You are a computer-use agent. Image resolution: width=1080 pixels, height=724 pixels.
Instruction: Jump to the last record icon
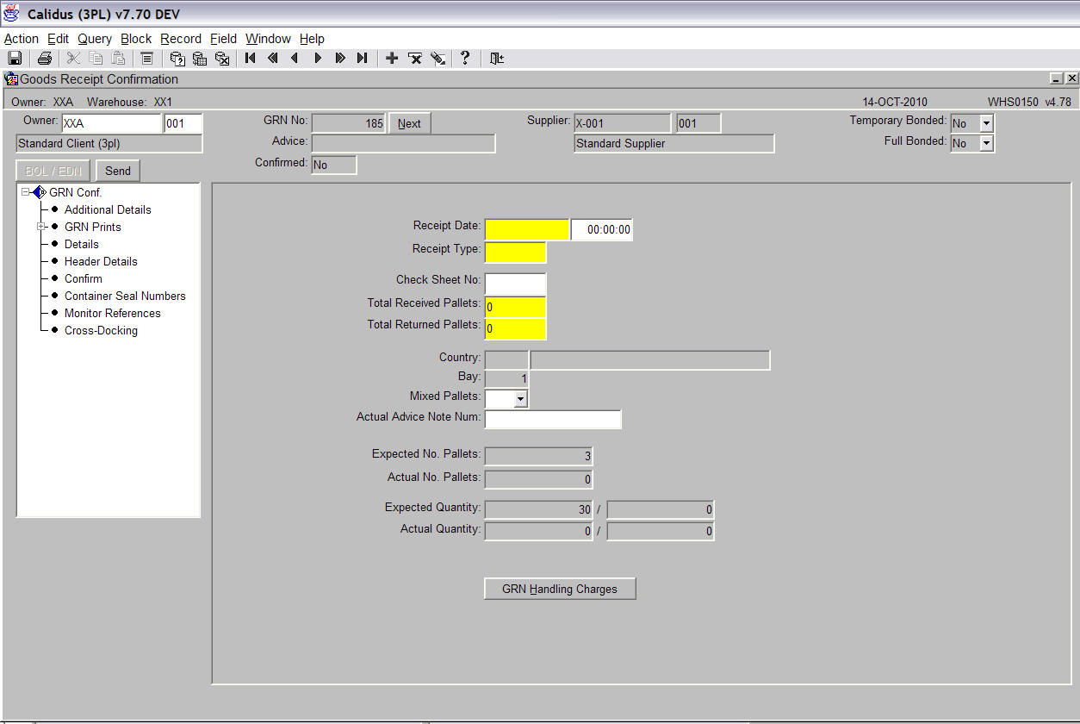pyautogui.click(x=363, y=59)
